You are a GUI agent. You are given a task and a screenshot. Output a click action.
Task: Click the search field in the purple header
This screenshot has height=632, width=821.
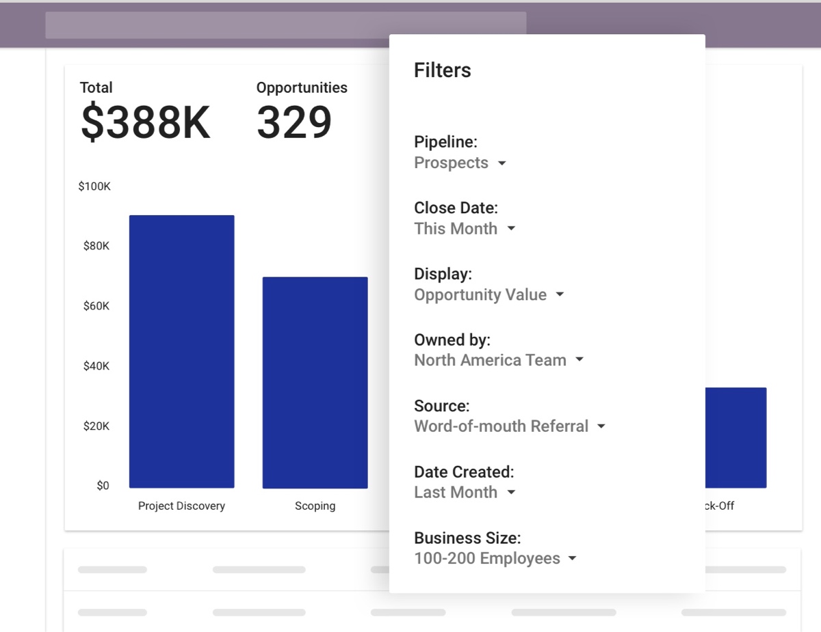coord(286,25)
